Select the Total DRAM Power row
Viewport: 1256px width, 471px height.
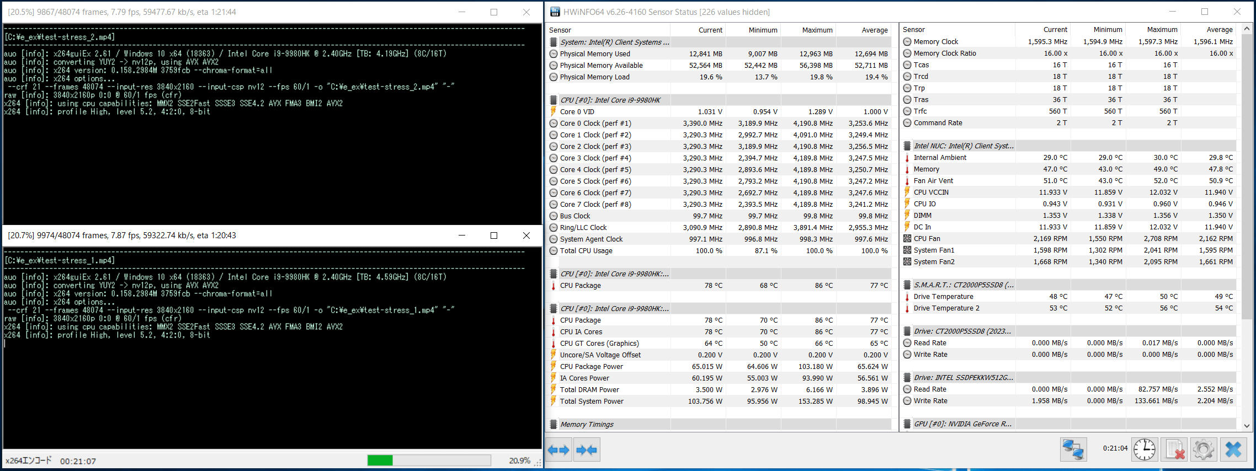point(719,389)
